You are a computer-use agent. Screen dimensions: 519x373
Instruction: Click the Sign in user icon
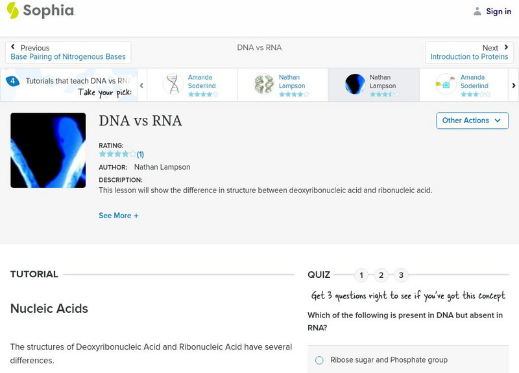[477, 12]
